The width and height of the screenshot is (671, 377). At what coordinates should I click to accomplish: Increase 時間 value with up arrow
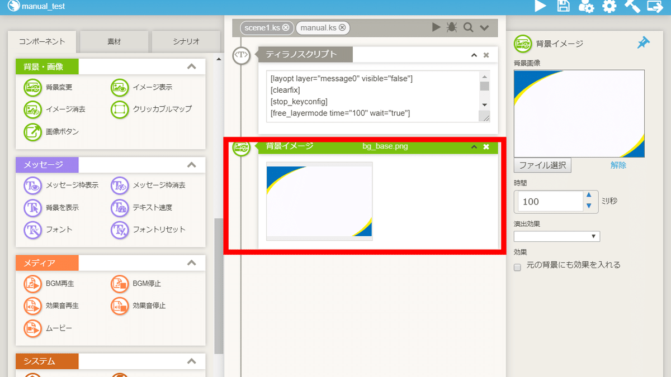click(588, 195)
